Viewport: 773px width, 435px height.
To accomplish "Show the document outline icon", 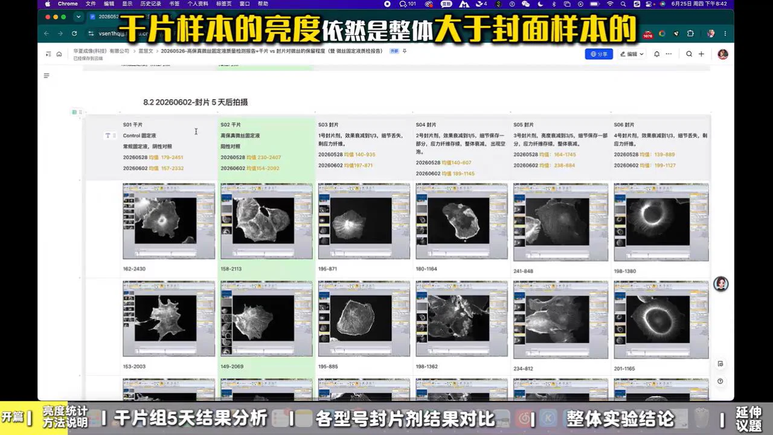I will [47, 76].
